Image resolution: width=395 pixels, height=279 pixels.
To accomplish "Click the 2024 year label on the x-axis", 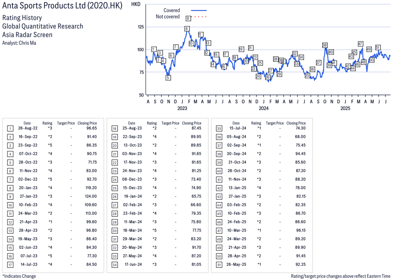I will click(263, 108).
